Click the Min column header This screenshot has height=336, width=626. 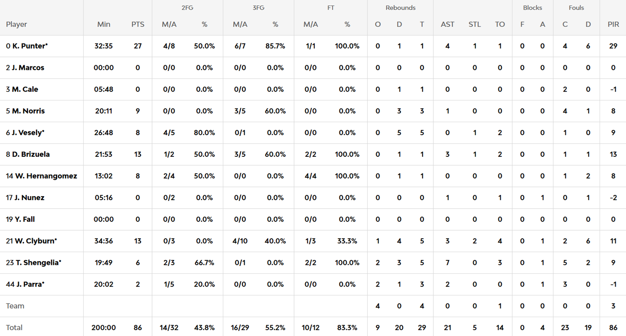pyautogui.click(x=104, y=24)
